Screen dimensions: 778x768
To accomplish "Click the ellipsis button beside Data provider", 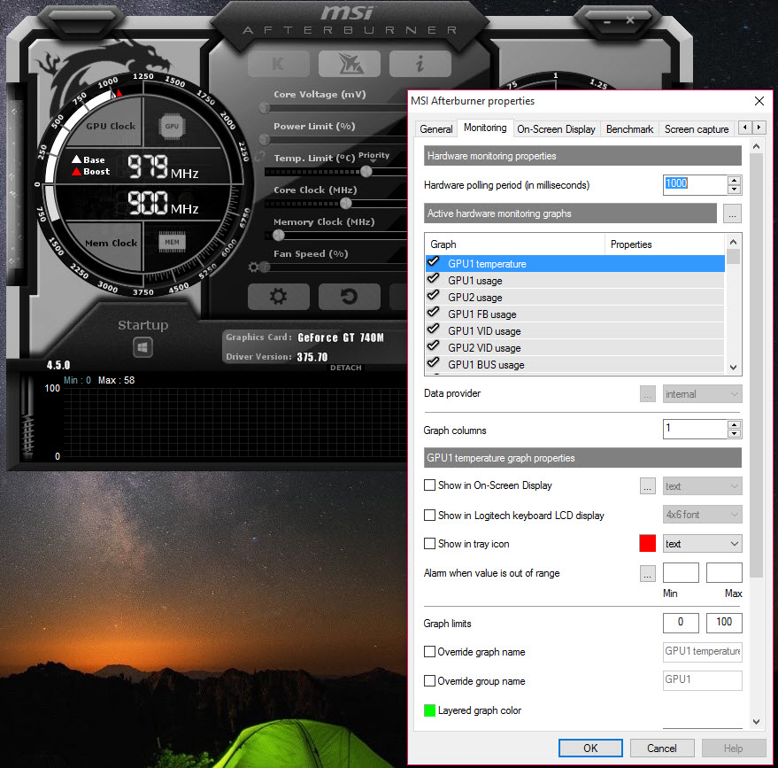I will [648, 394].
